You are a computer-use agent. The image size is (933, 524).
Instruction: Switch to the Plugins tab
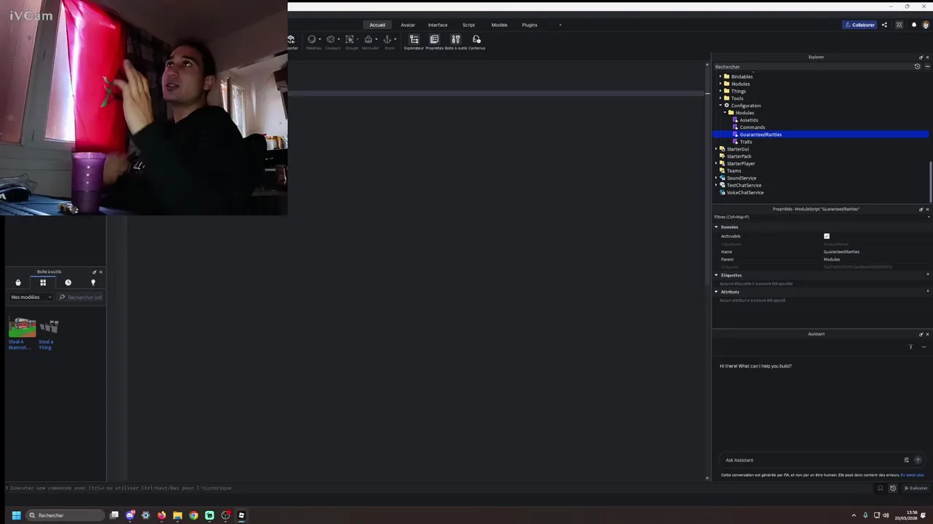tap(530, 25)
